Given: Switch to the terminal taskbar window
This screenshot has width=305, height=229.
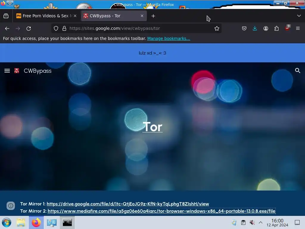Looking at the screenshot, I should (67, 222).
